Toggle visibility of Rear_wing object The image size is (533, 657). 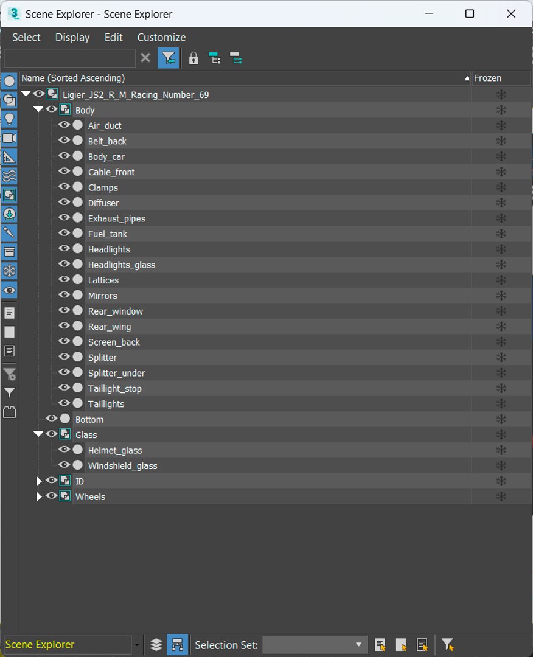click(64, 326)
